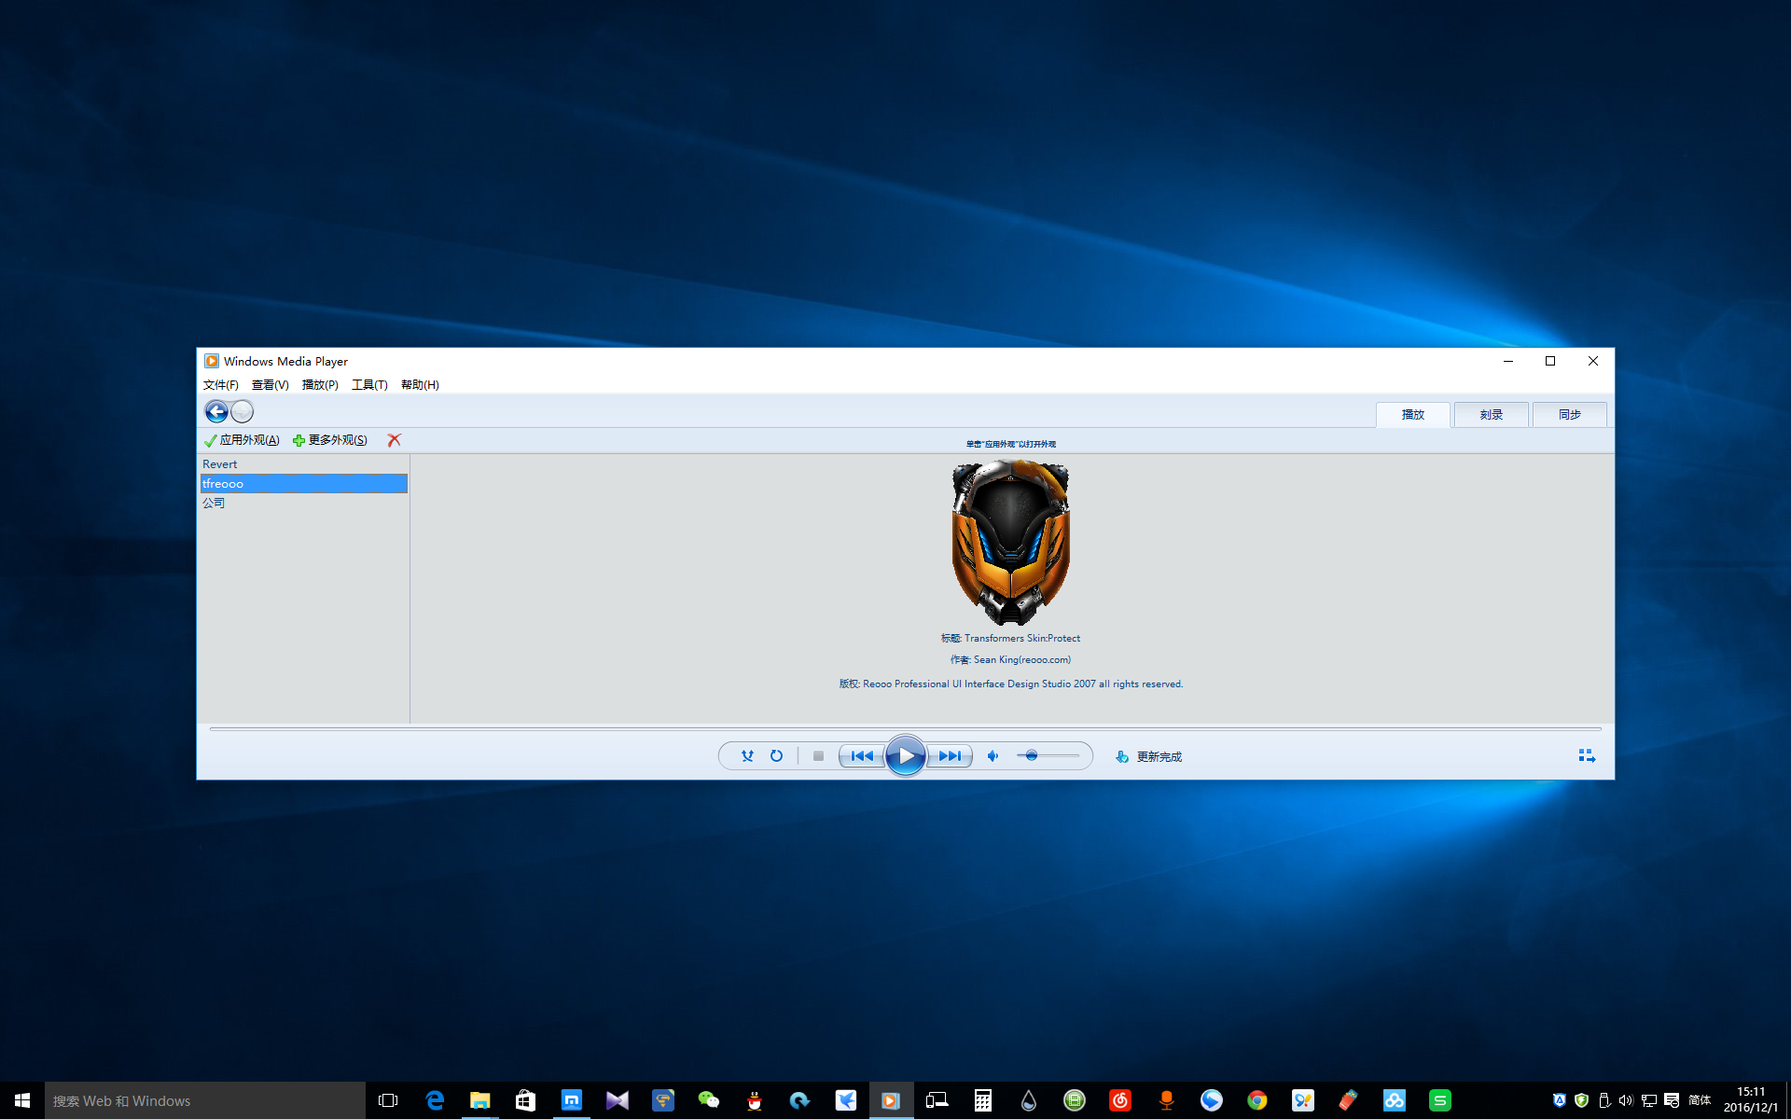This screenshot has width=1791, height=1119.
Task: Click the forward navigation arrow button
Action: tap(242, 411)
